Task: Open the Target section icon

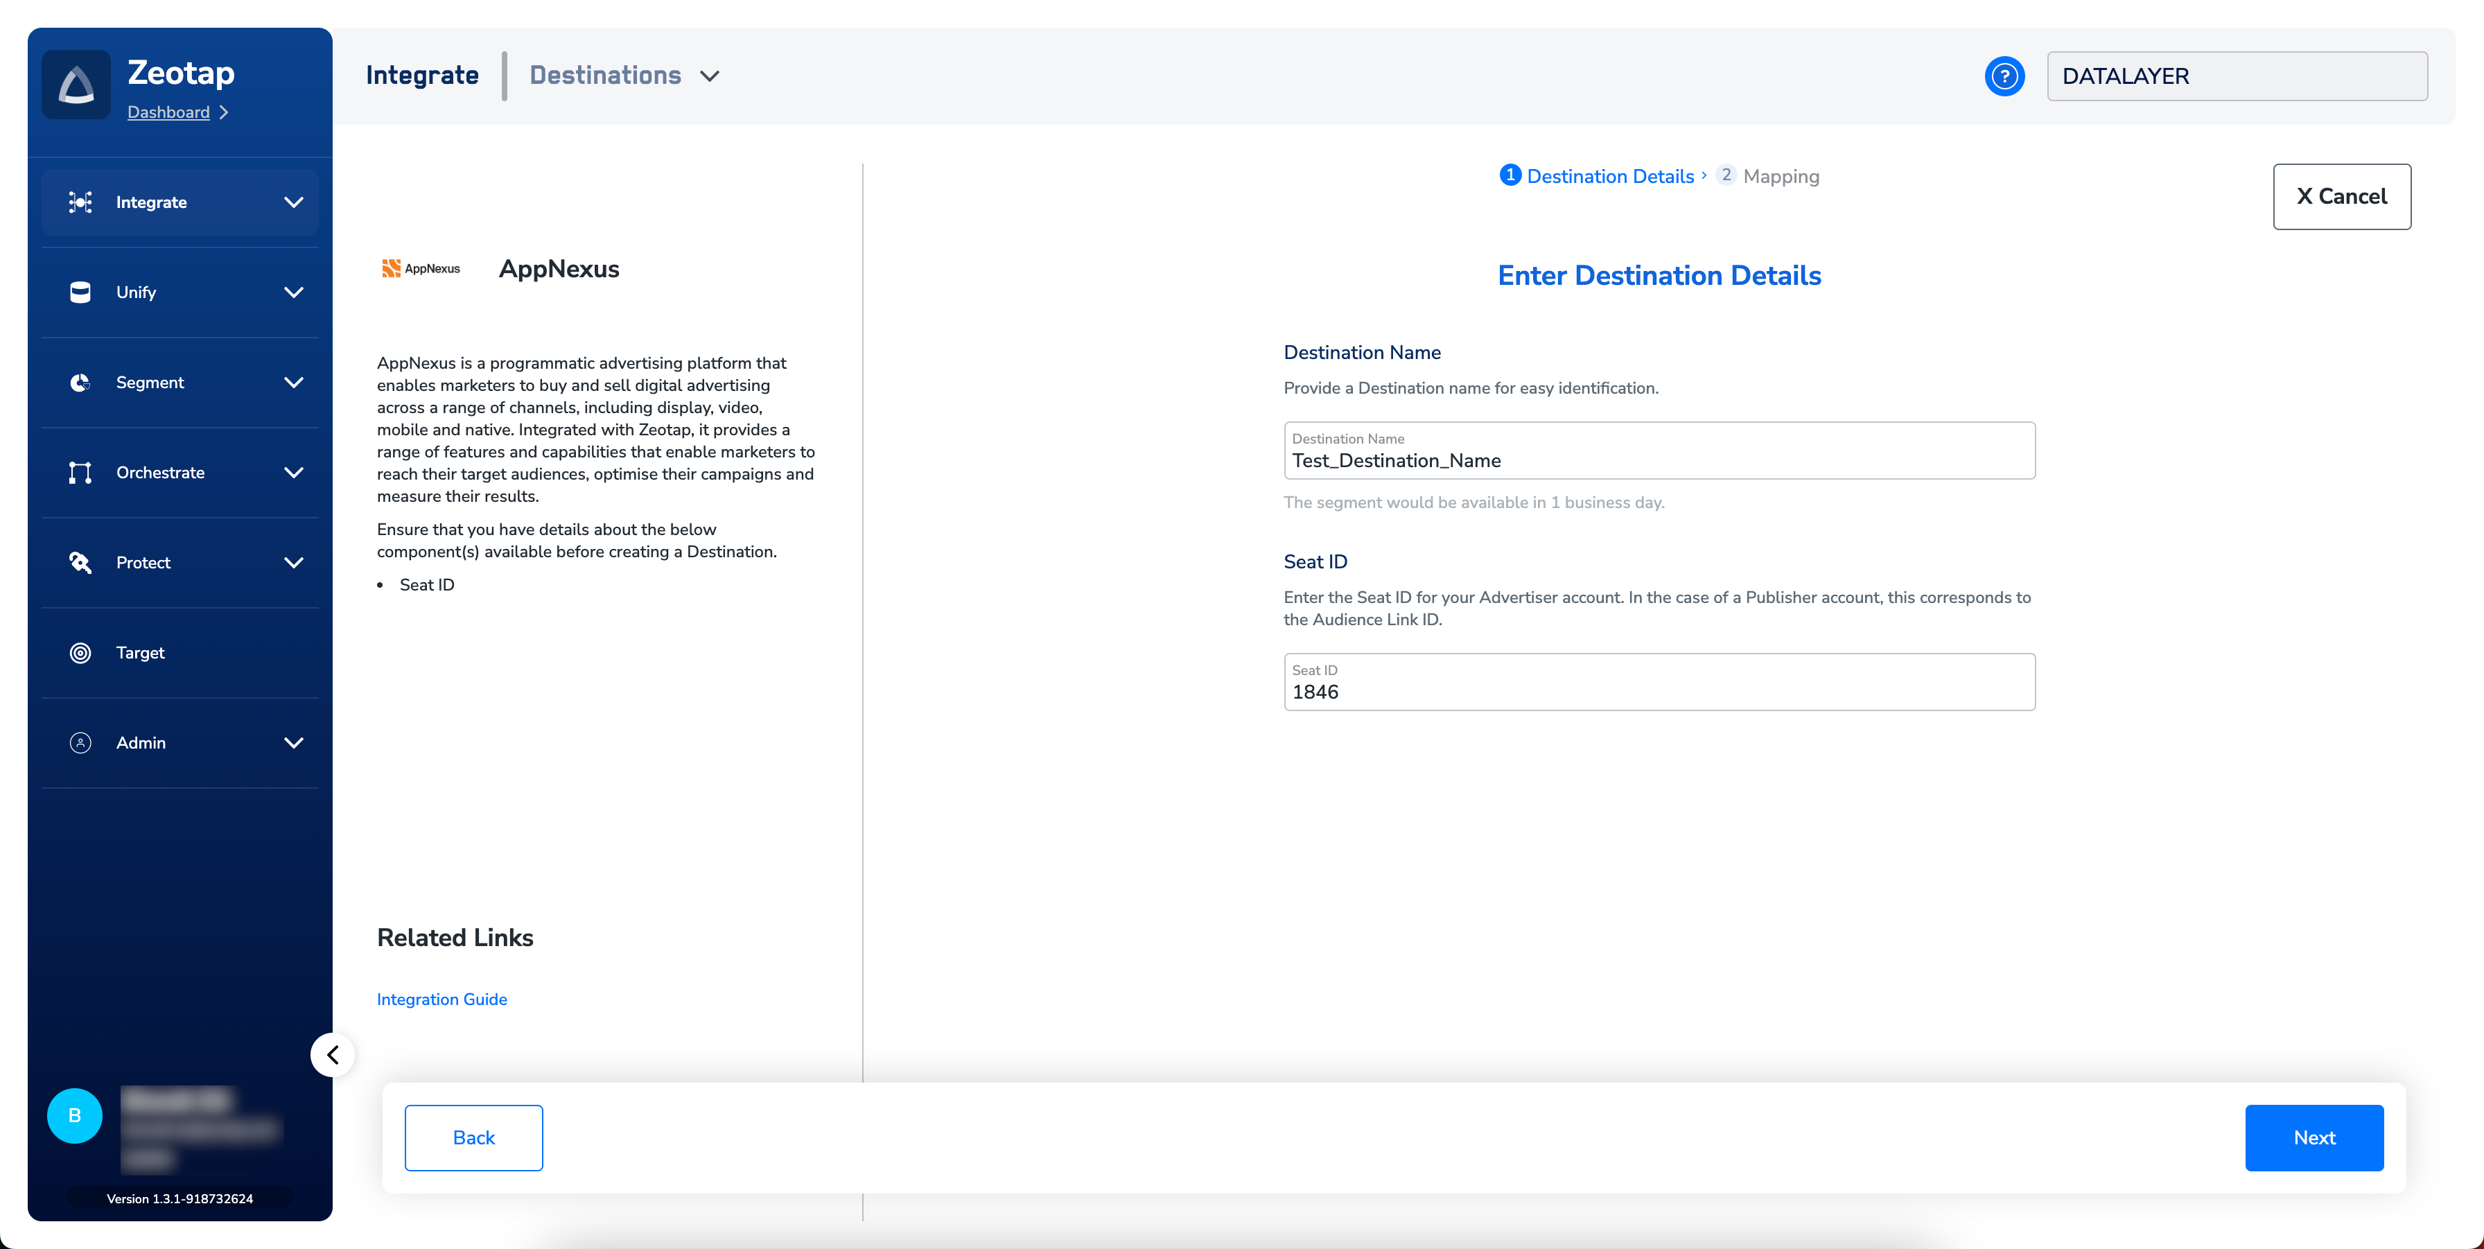Action: [x=80, y=653]
